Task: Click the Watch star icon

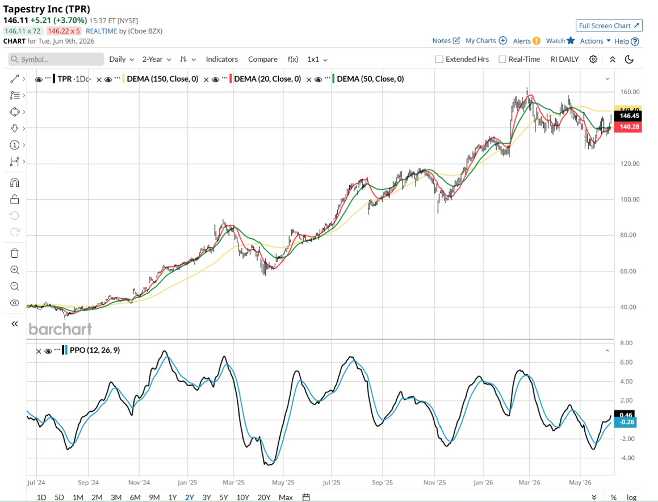Action: pos(571,41)
